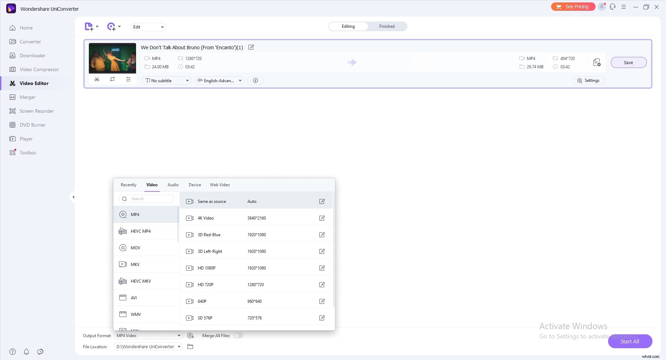Enable the Merge All Files toggle
This screenshot has height=360, width=666.
tap(238, 336)
